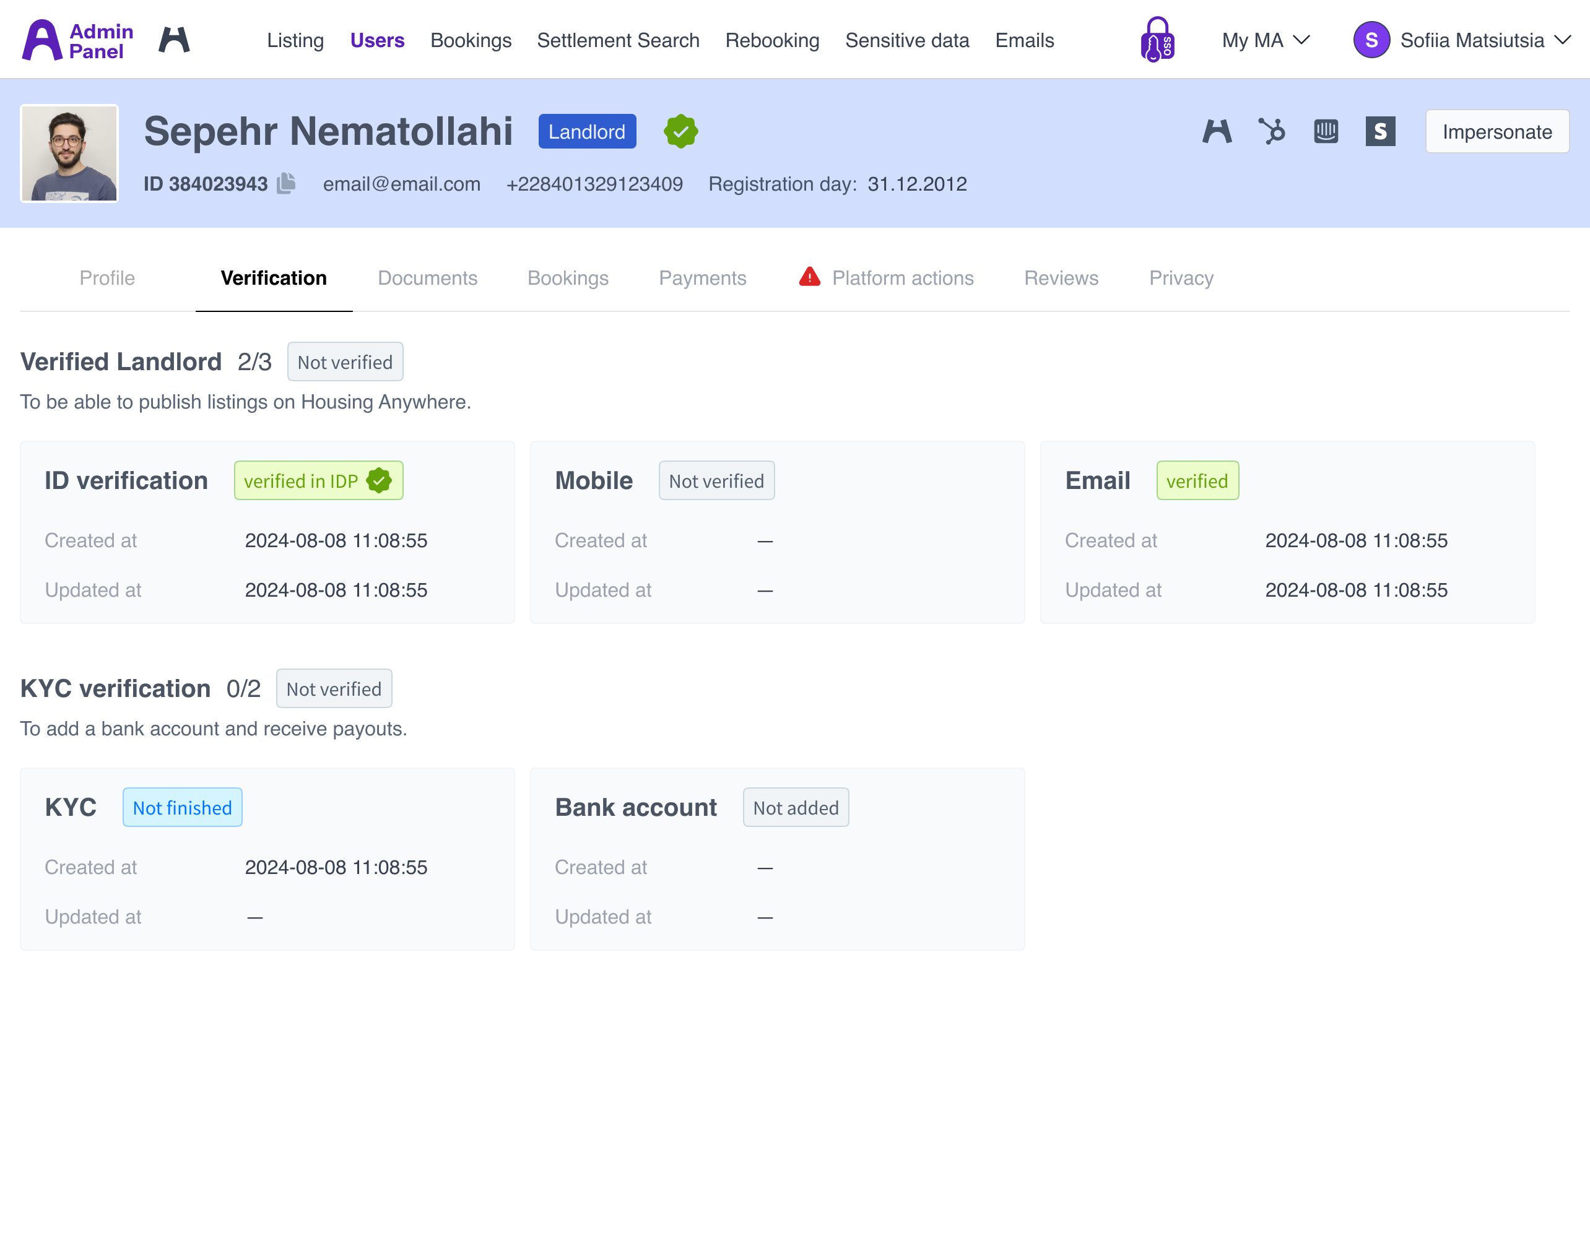Click the purple OSS padlock icon
The image size is (1590, 1259).
pos(1157,40)
